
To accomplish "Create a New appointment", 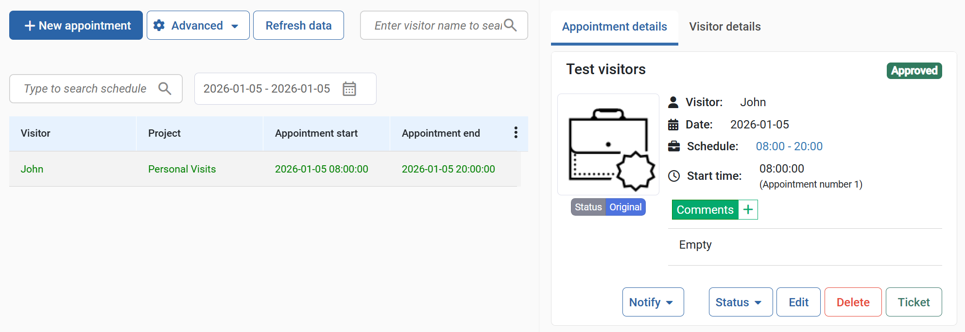I will tap(76, 25).
